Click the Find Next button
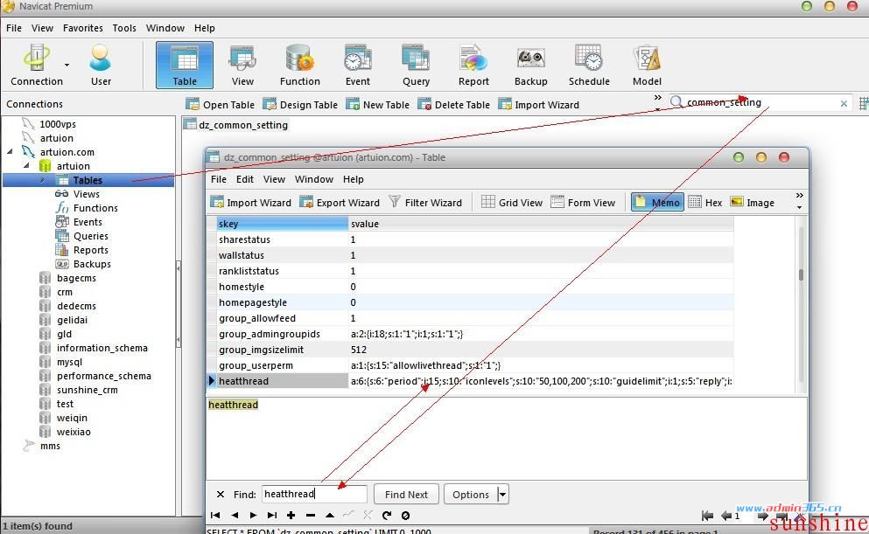Screen dimensions: 869x534 click(406, 494)
